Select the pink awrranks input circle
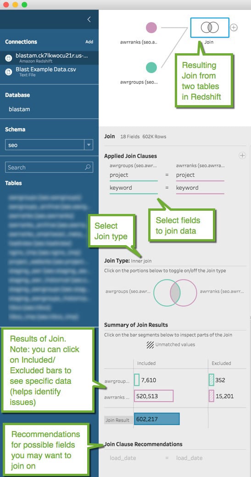251x477 pixels. tap(151, 28)
